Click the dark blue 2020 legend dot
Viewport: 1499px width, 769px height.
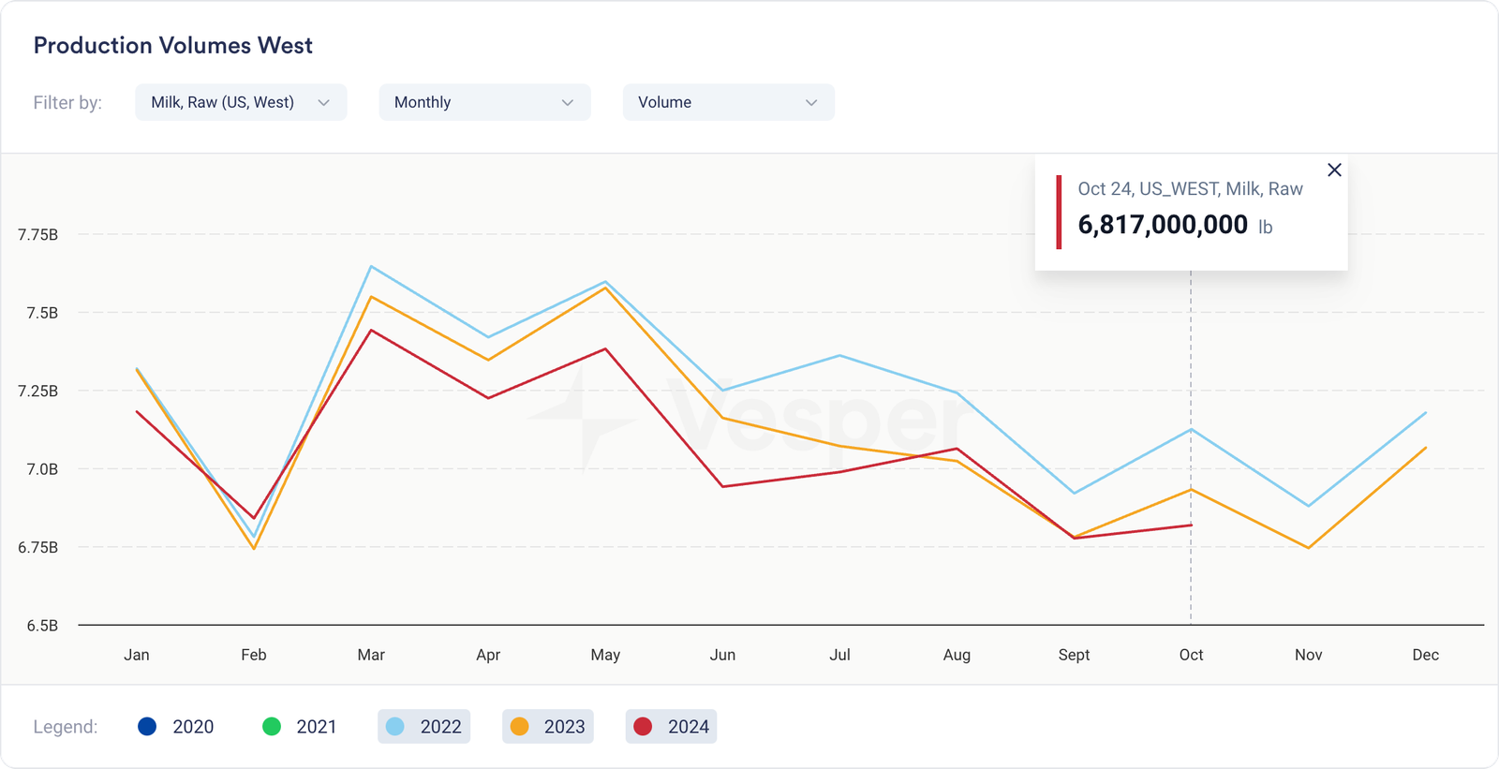click(147, 727)
